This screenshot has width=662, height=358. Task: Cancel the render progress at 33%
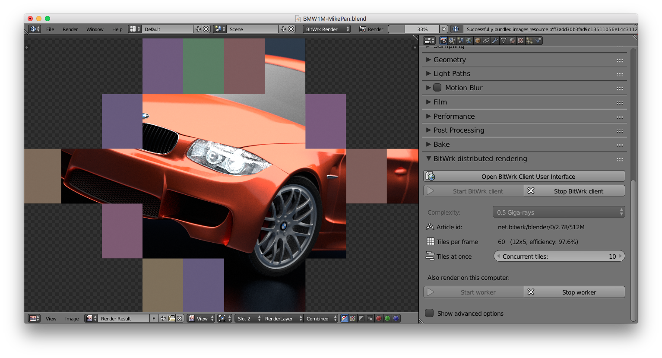pyautogui.click(x=444, y=29)
